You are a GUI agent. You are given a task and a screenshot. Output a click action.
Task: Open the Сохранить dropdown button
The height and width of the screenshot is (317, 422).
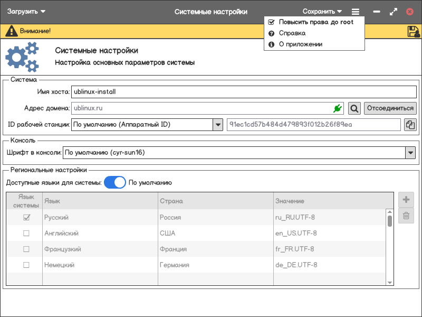point(322,12)
